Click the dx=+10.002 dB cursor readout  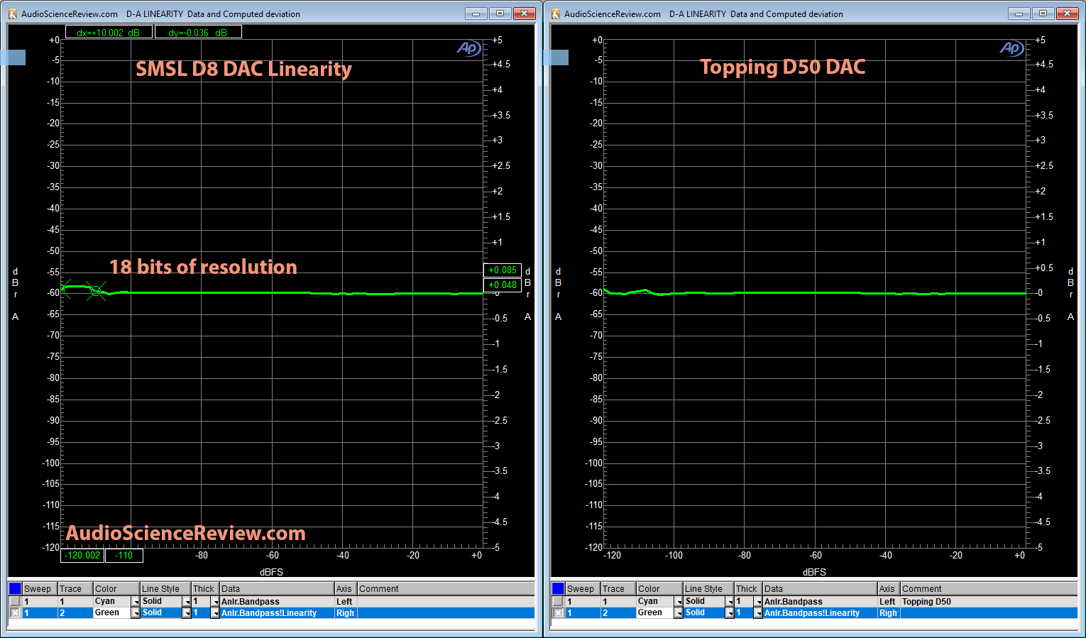click(x=109, y=32)
